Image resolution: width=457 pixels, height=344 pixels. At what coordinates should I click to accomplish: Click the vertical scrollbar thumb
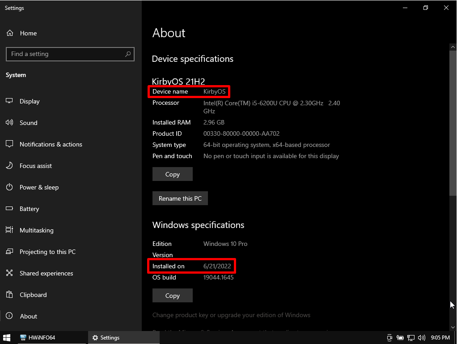453,123
